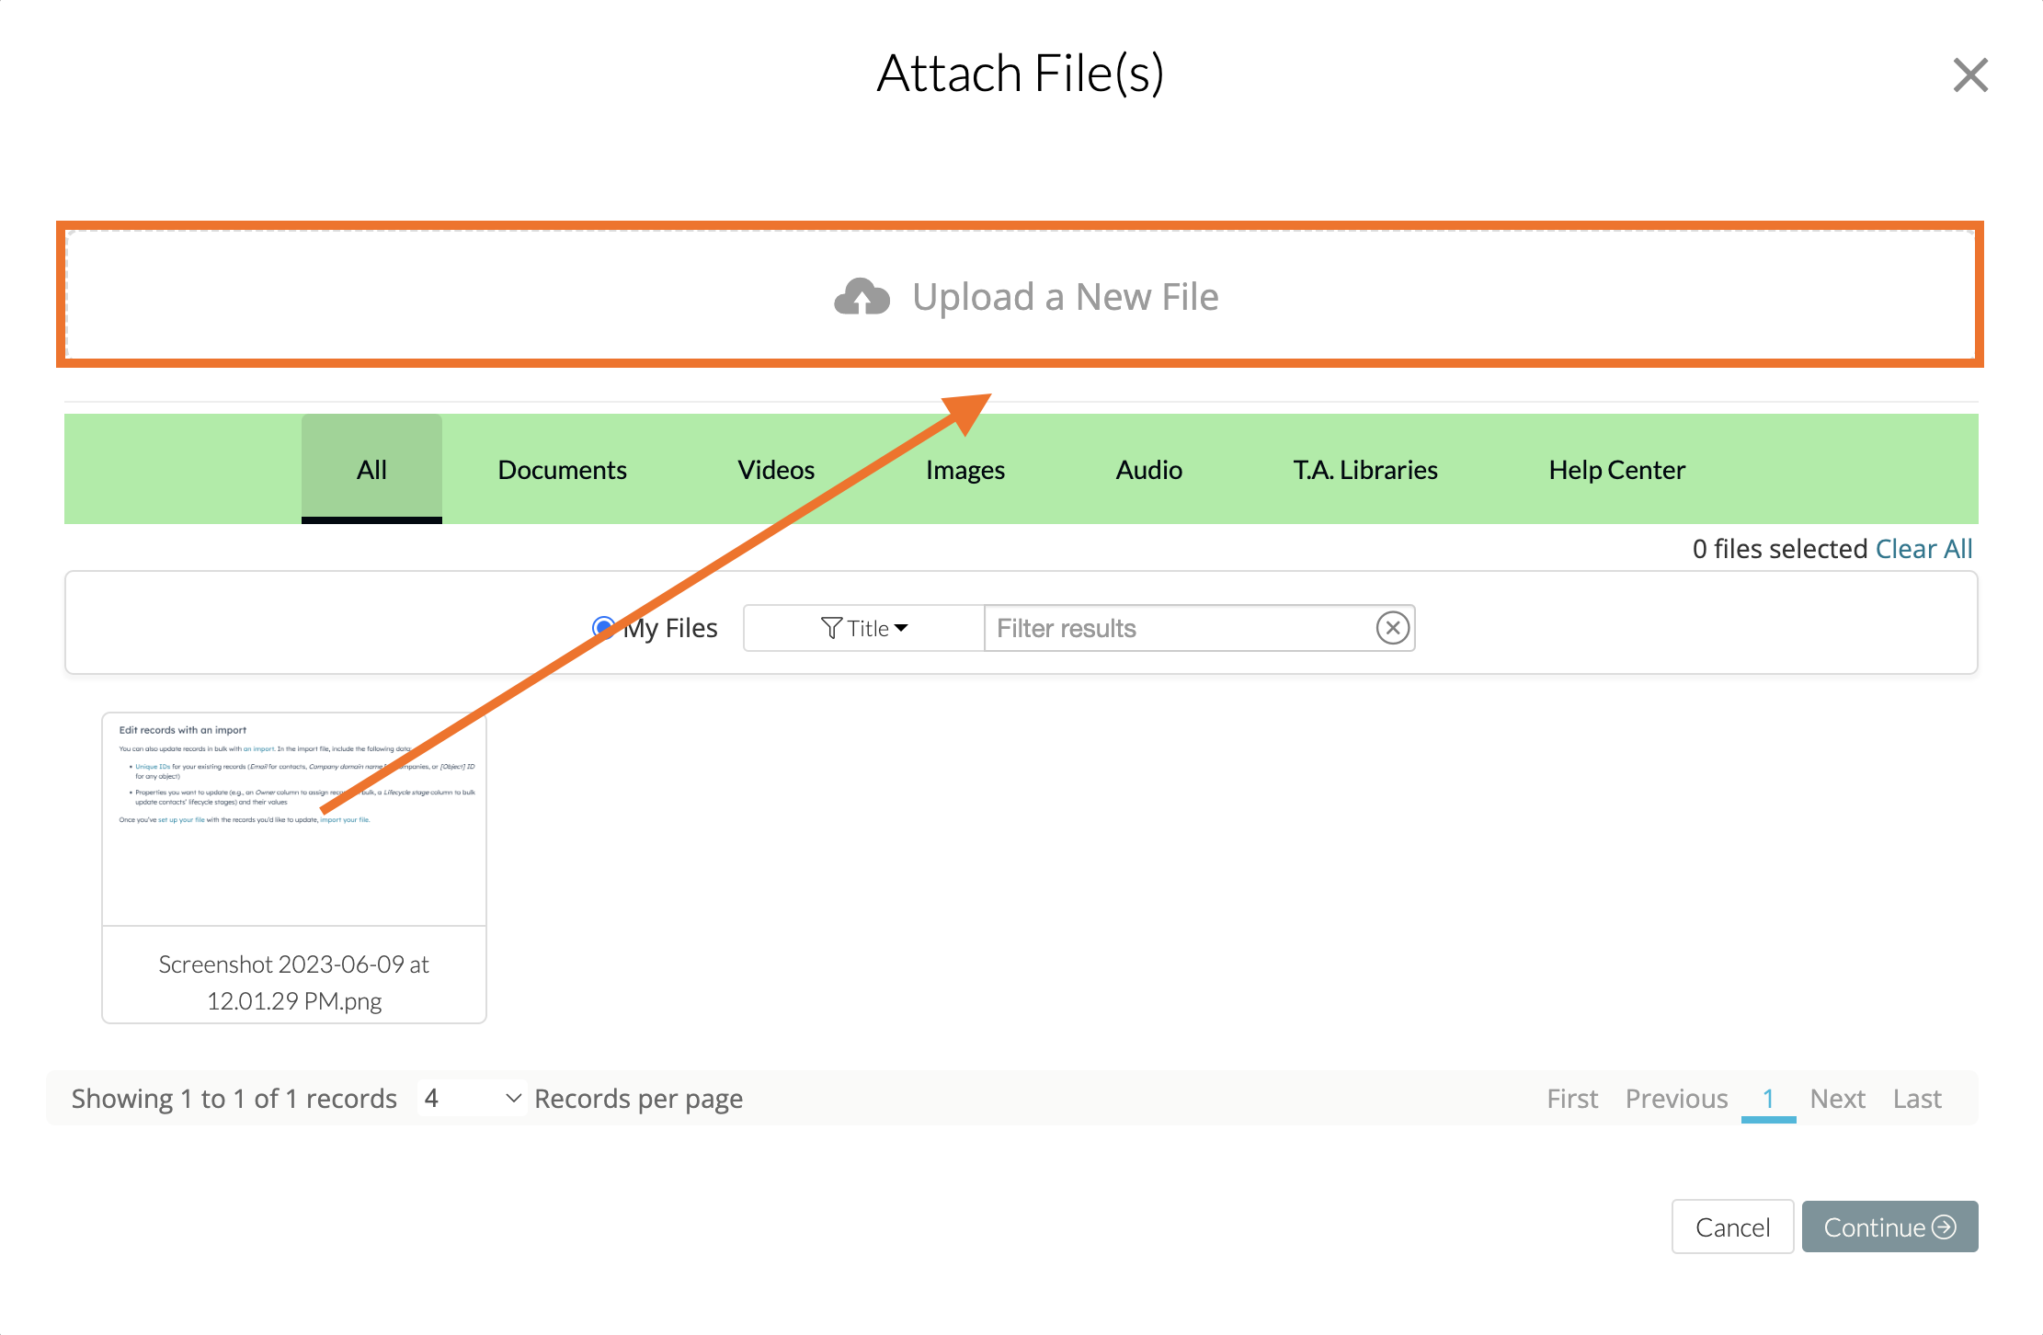
Task: Click the Cancel button
Action: (1732, 1227)
